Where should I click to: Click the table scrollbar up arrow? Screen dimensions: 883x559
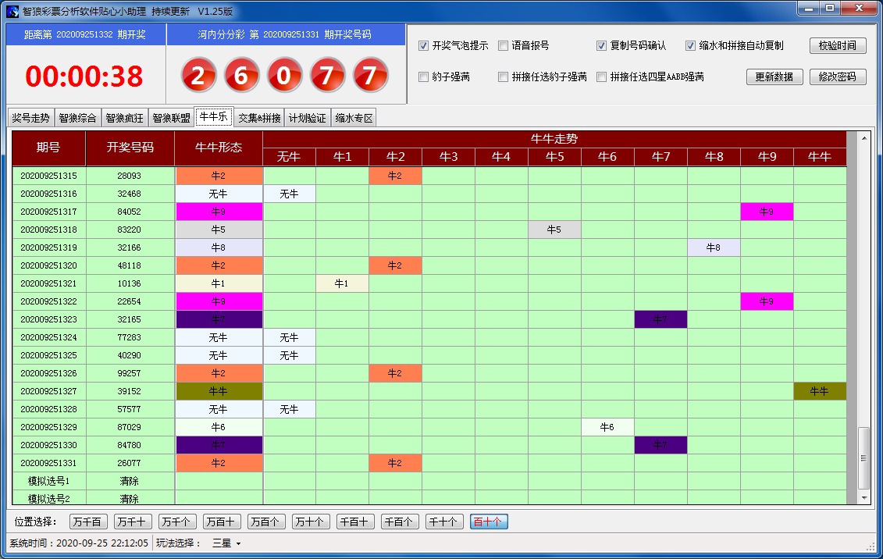click(864, 139)
